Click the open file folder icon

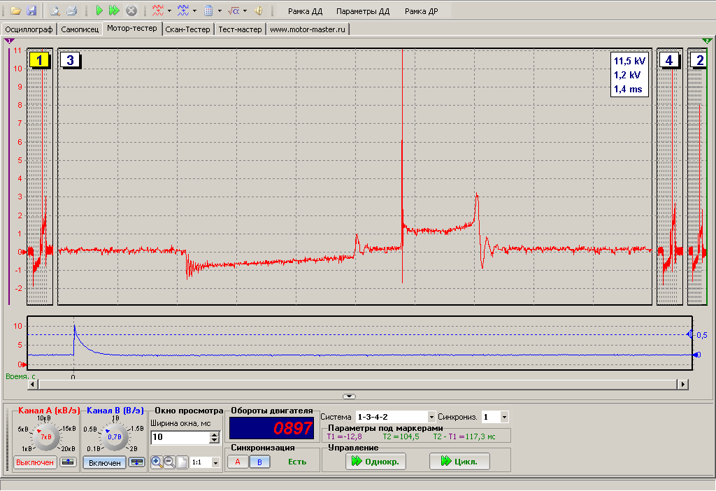click(15, 10)
